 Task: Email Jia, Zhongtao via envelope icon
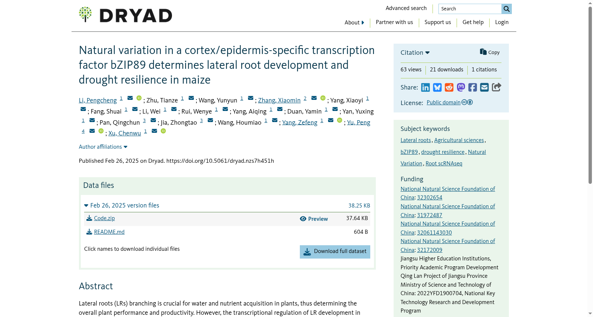pos(210,120)
